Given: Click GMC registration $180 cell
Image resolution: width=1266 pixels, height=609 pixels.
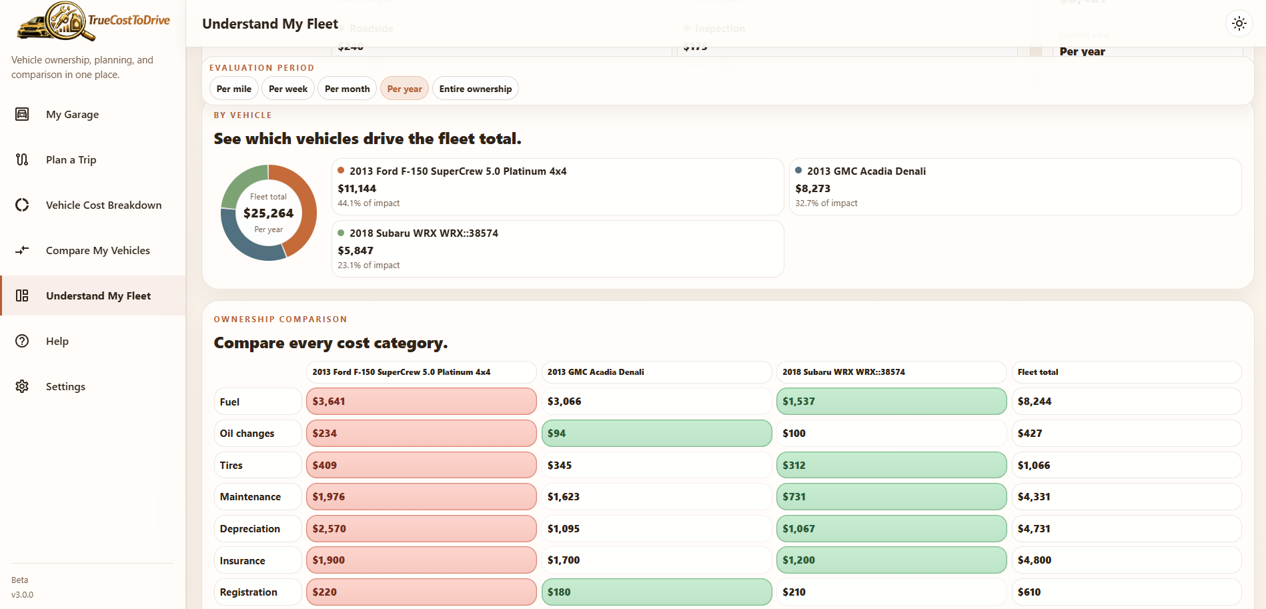Looking at the screenshot, I should click(x=656, y=592).
